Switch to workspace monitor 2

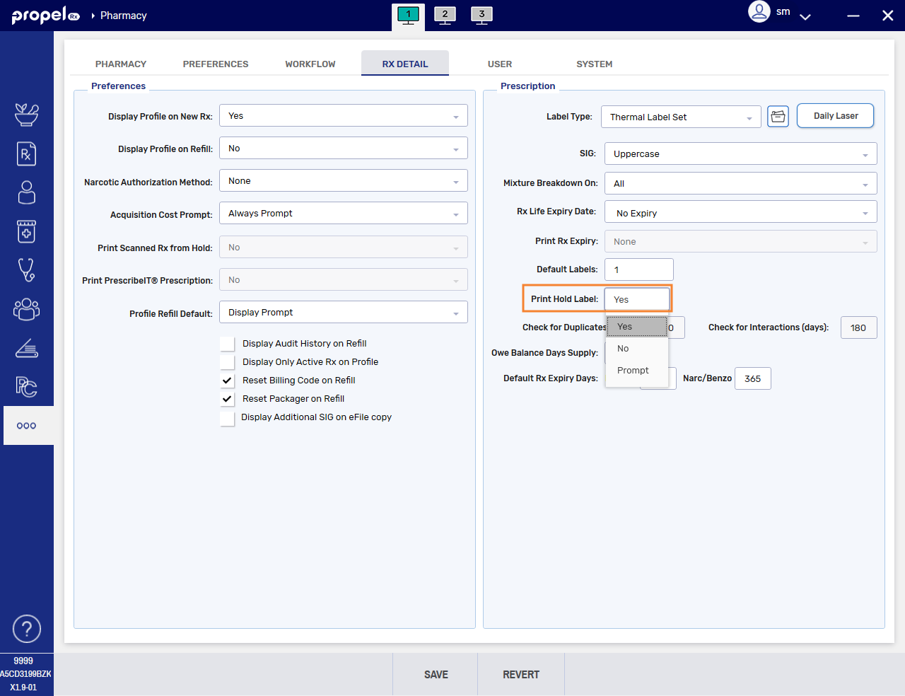pyautogui.click(x=445, y=16)
